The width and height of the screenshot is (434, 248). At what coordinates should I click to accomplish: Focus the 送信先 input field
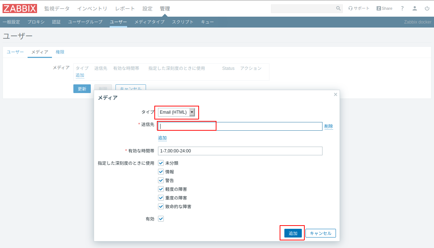[x=240, y=126]
